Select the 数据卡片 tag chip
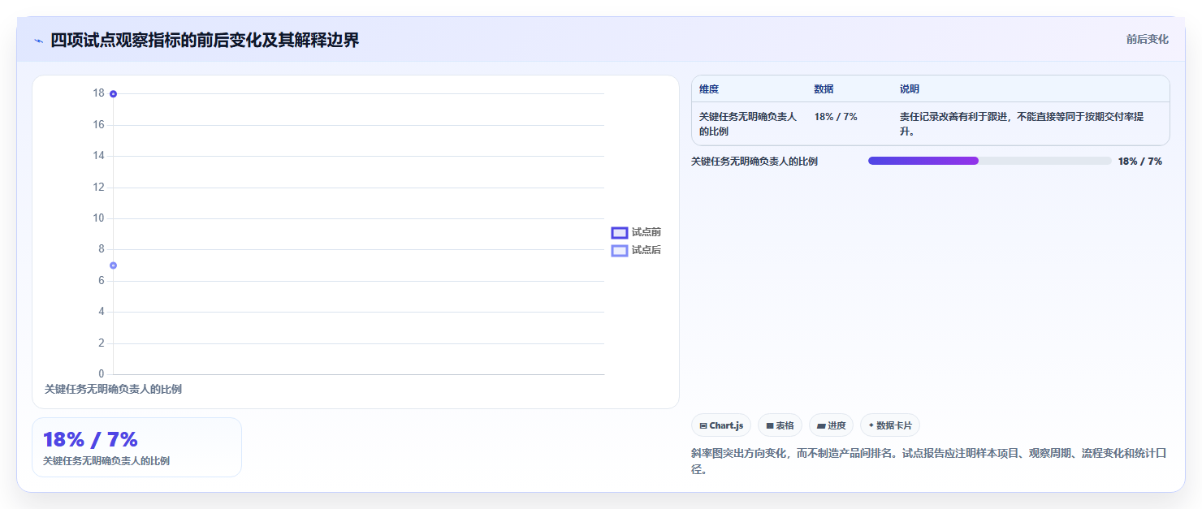Screen dimensions: 1202x509 coord(890,425)
